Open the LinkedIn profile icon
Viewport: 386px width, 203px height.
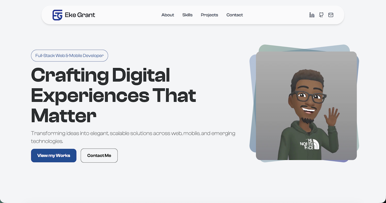tap(312, 15)
